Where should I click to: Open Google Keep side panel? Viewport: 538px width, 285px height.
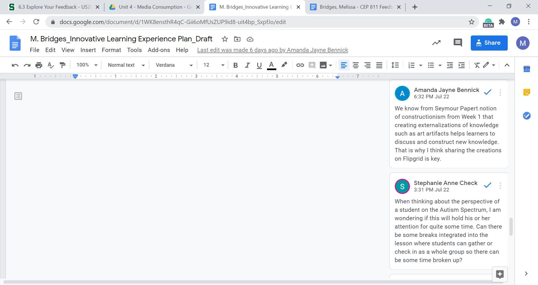(527, 92)
